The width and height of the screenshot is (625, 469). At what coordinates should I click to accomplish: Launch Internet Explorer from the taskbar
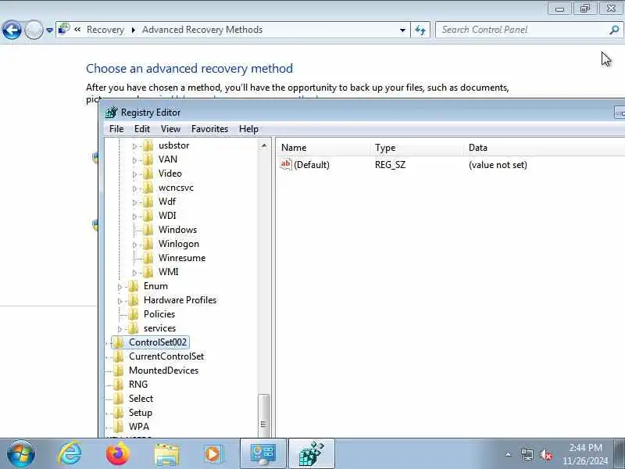(x=70, y=454)
